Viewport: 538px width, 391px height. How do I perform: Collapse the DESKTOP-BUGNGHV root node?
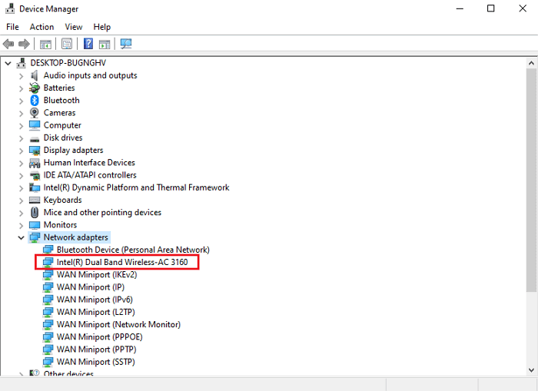click(x=8, y=63)
